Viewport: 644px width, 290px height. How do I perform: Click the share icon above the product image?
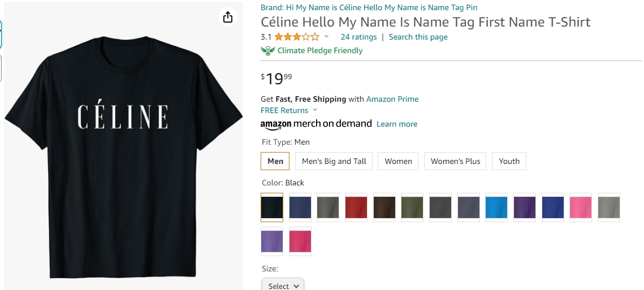(228, 17)
